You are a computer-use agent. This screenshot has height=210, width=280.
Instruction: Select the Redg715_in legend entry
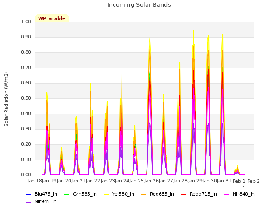tap(199, 194)
